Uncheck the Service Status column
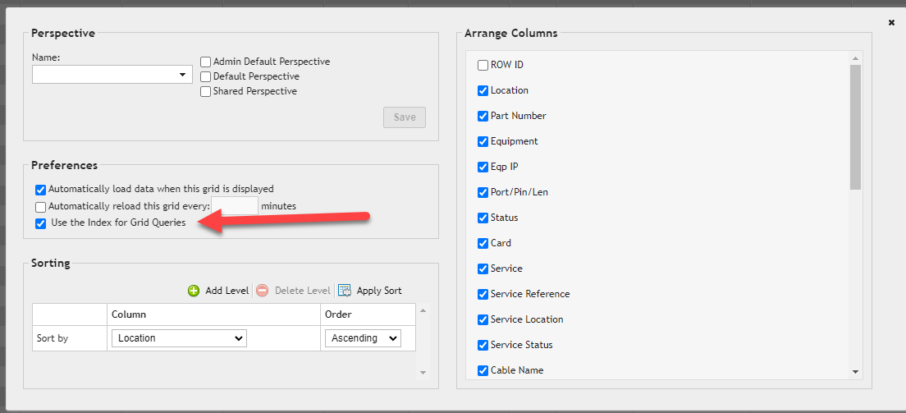 (483, 346)
